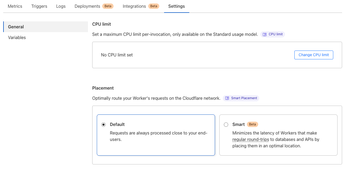Open the Triggers tab
348x169 pixels.
pos(39,6)
